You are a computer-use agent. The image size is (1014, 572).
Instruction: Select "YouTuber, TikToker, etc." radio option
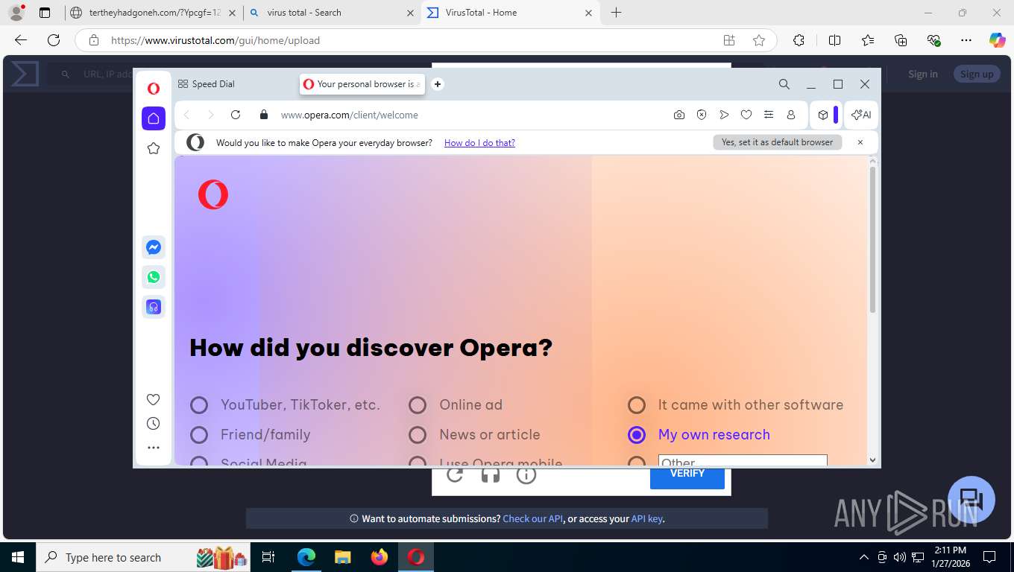pos(199,405)
